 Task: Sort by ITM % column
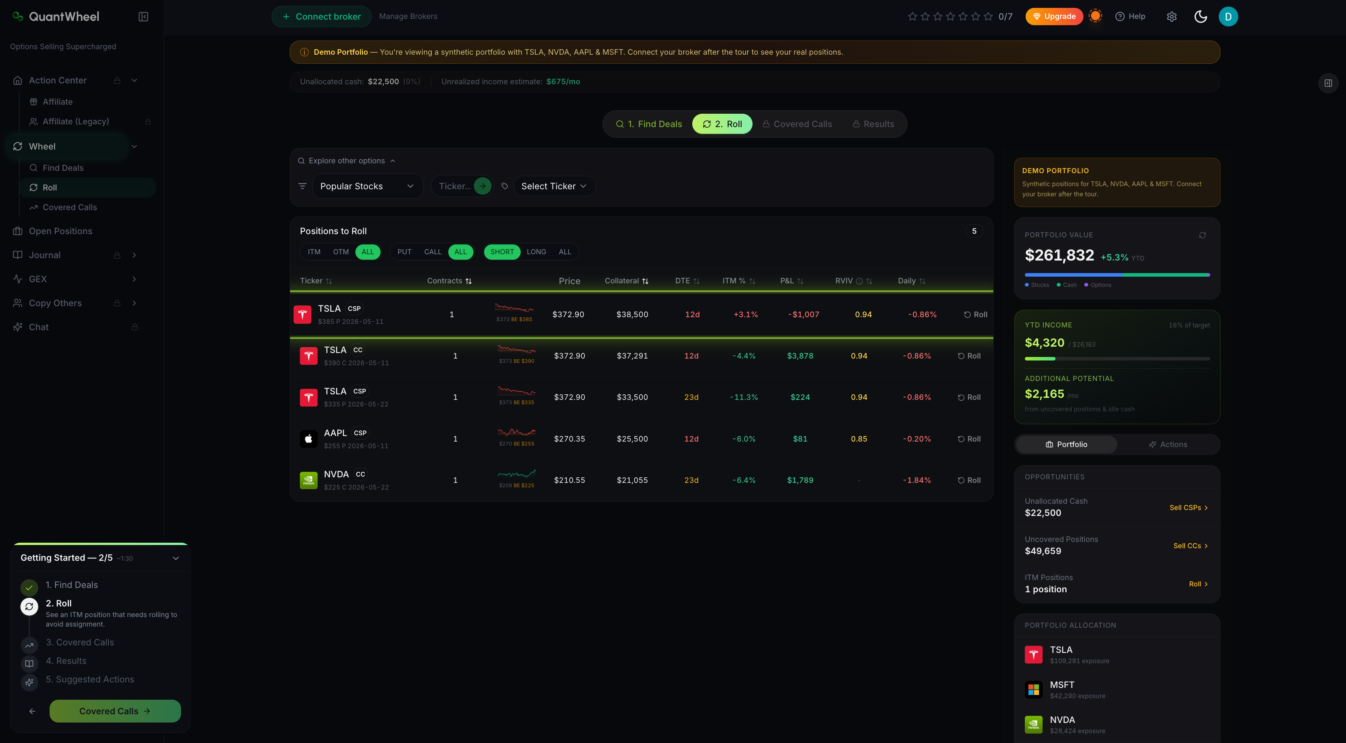[x=739, y=281]
